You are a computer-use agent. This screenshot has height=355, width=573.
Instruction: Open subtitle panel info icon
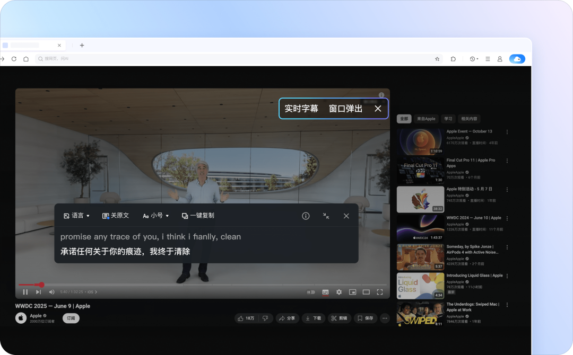click(x=306, y=216)
